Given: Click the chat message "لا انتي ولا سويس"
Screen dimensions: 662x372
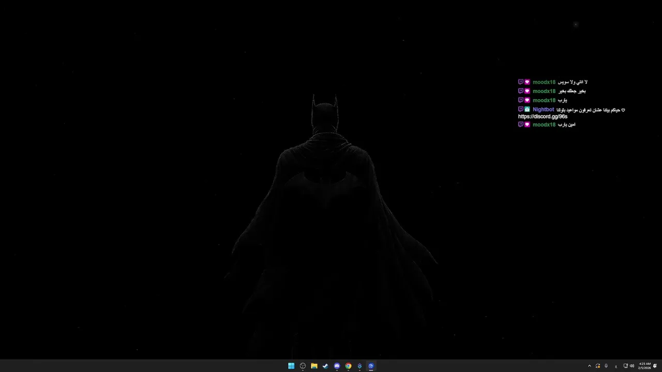Looking at the screenshot, I should (x=573, y=82).
